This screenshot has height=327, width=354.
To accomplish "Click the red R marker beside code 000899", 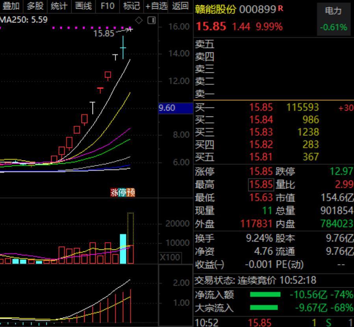I will point(281,9).
